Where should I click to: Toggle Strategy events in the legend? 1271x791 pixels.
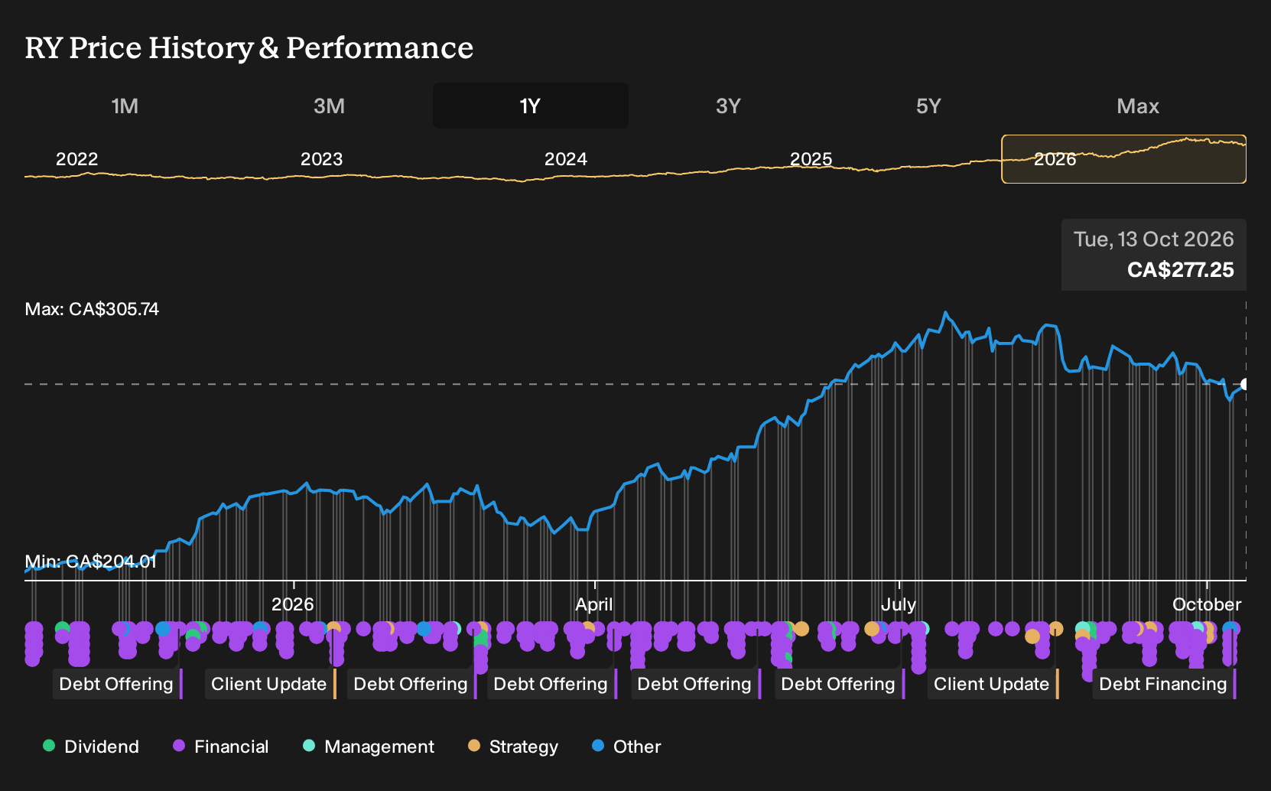(x=513, y=747)
